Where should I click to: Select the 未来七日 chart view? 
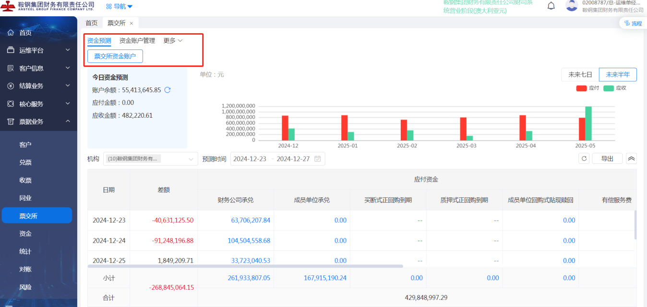point(580,74)
